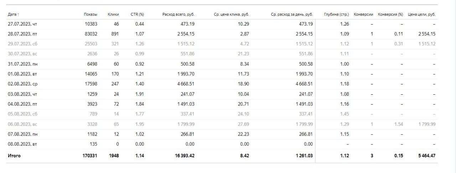Click the Конверсия (%) column header
456x173 pixels.
pos(390,15)
